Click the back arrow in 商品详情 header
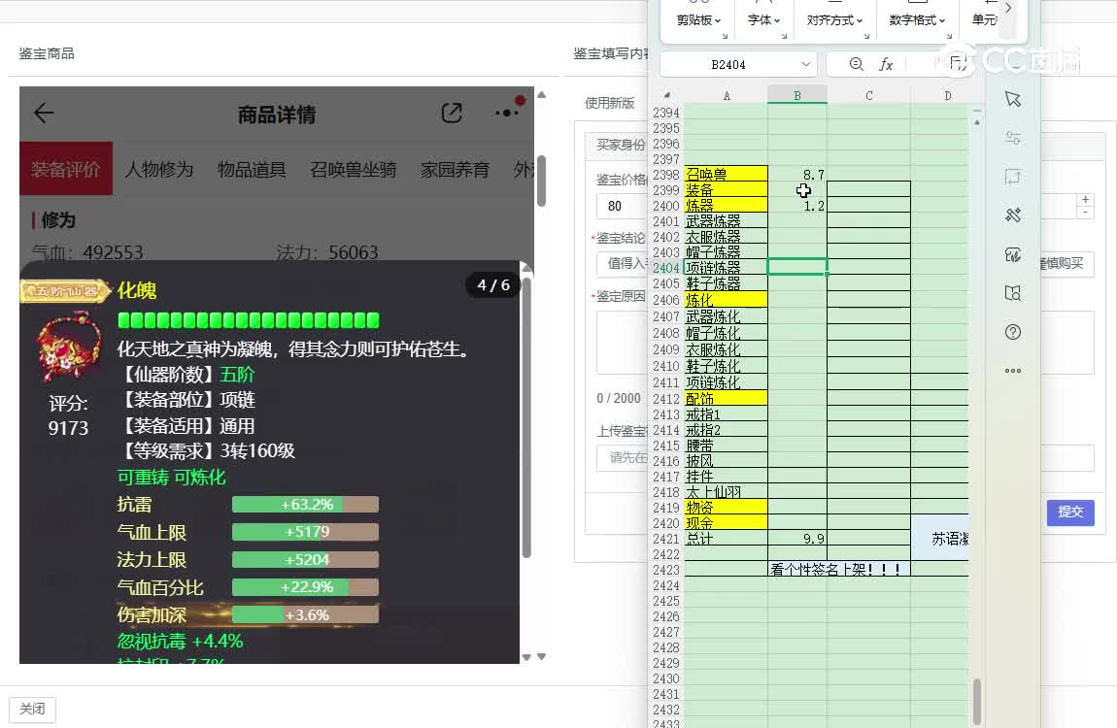The image size is (1117, 728). 44,114
